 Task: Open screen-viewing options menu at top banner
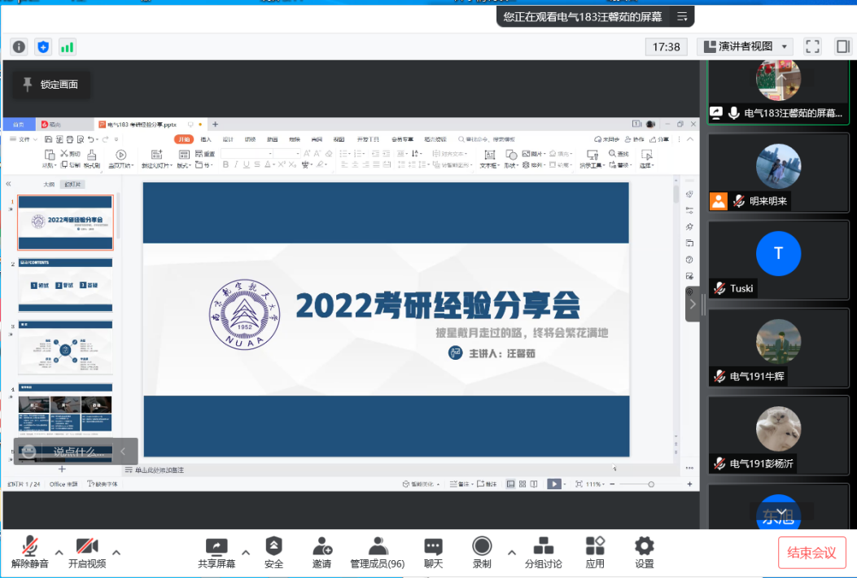click(682, 16)
